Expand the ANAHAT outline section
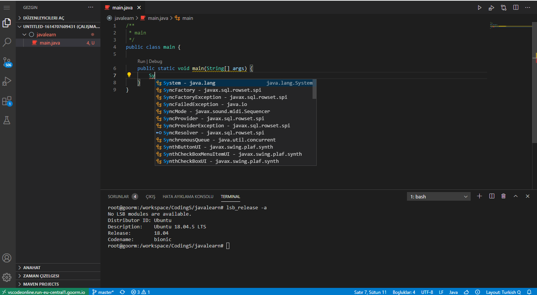This screenshot has height=295, width=537. tap(58, 268)
